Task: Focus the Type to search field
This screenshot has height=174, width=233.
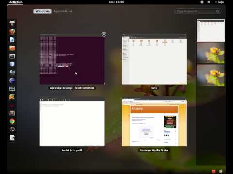Action: pos(198,11)
